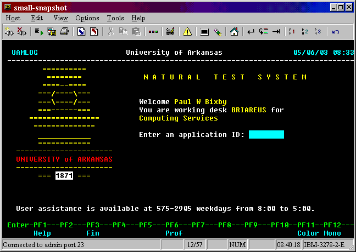Click the date 05/06/03 in the header
The image size is (356, 252).
click(x=310, y=53)
